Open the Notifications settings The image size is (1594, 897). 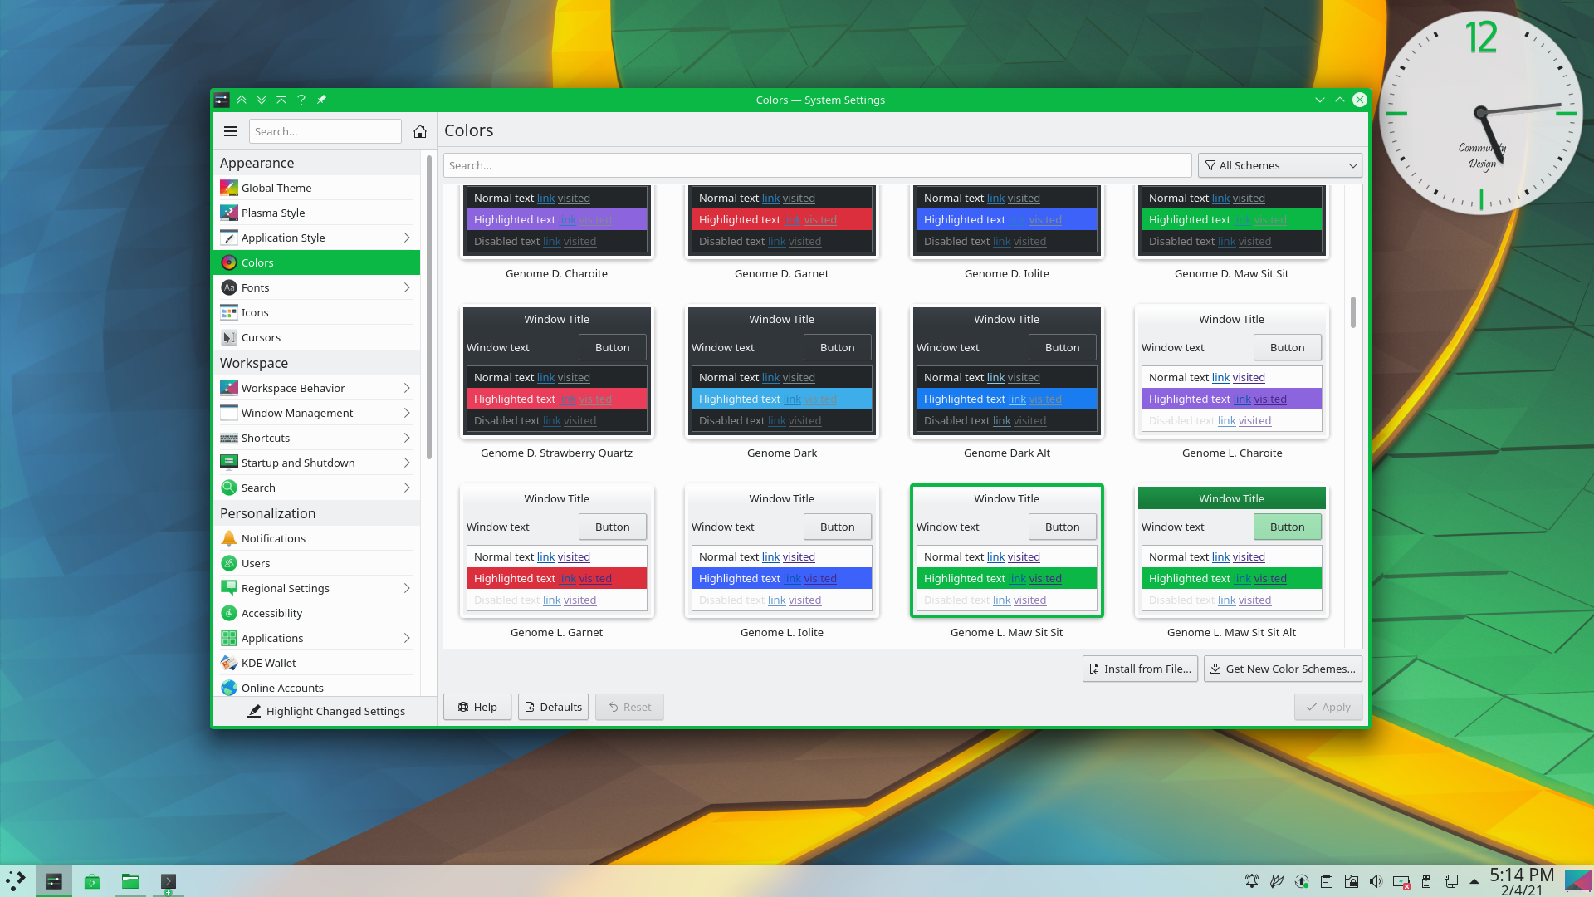tap(316, 538)
